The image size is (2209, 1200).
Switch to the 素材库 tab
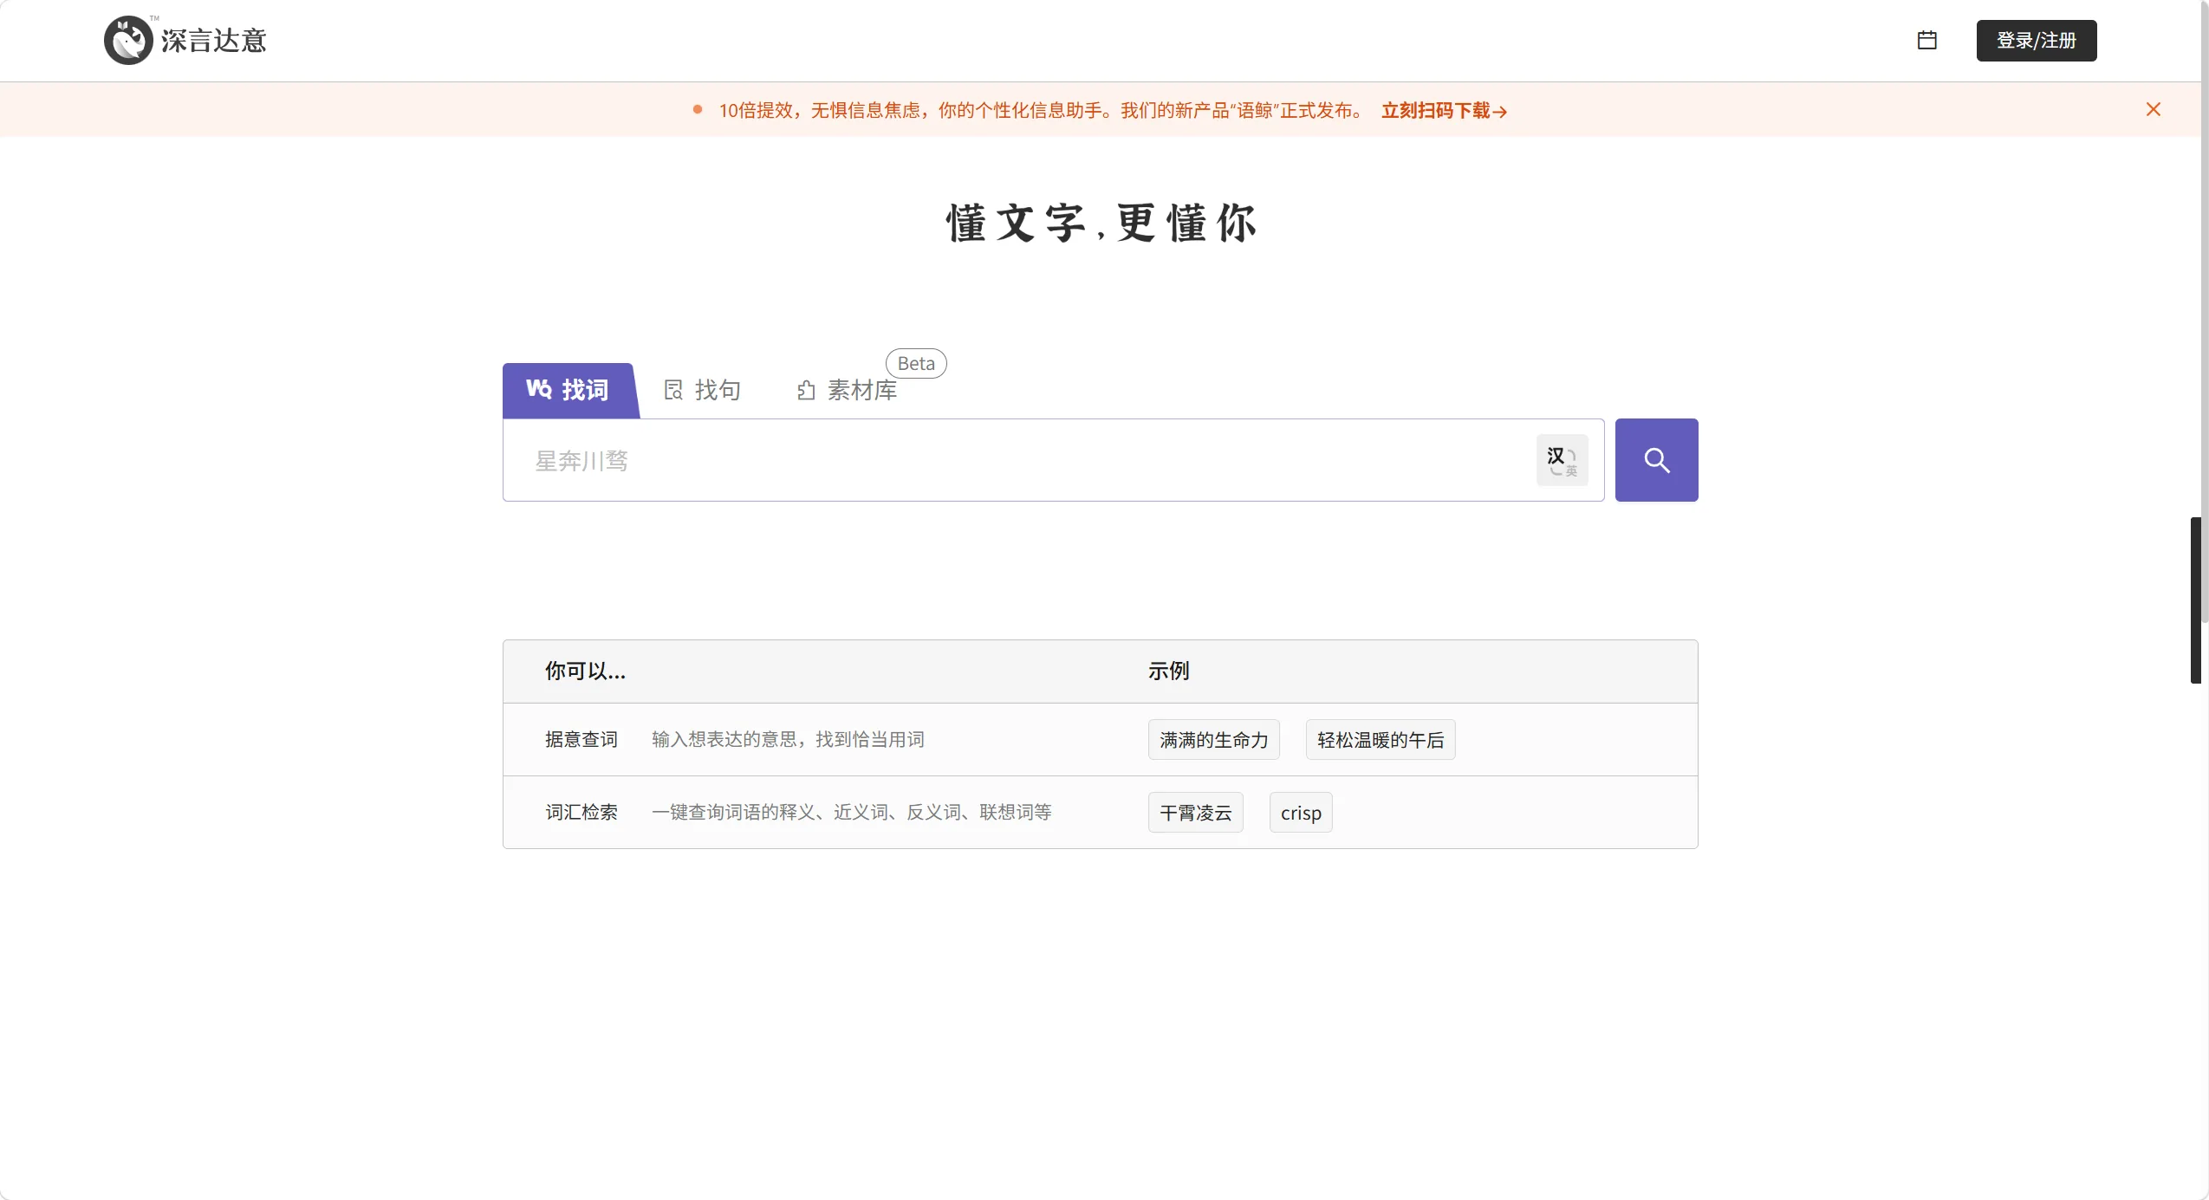pyautogui.click(x=847, y=391)
